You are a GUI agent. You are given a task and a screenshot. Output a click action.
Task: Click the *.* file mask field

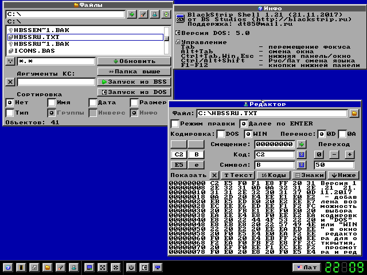(x=56, y=61)
